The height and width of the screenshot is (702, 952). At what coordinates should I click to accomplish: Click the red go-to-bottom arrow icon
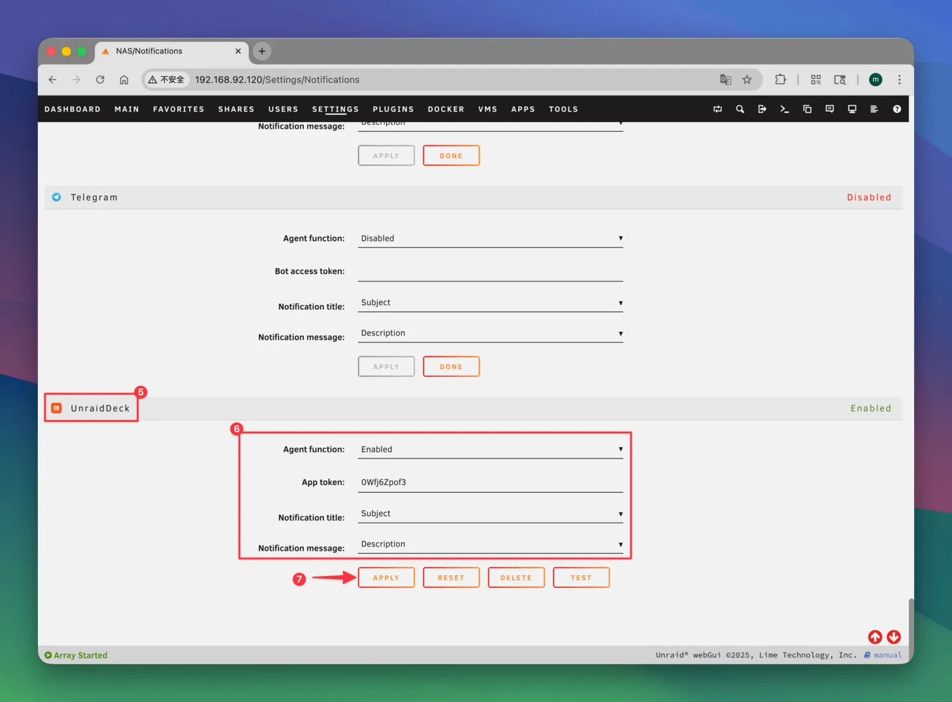[894, 637]
